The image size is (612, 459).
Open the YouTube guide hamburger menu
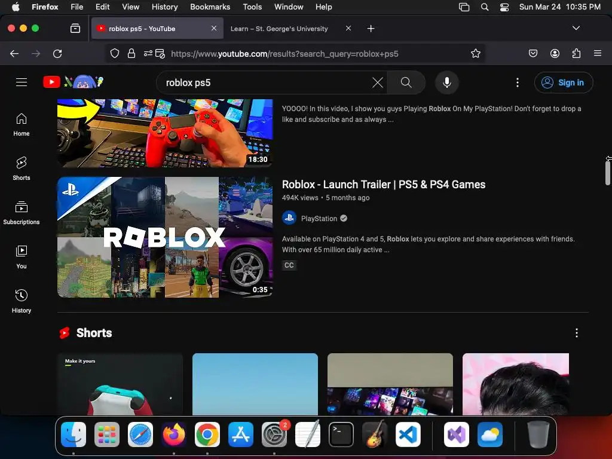tap(22, 82)
